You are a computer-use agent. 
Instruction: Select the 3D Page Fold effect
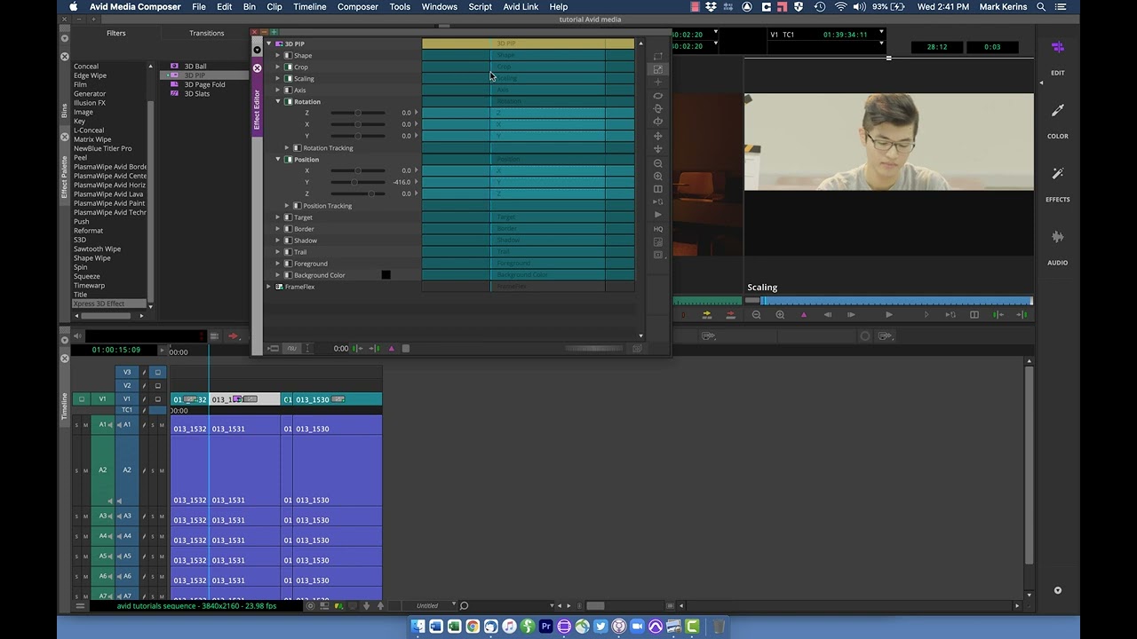pos(204,84)
